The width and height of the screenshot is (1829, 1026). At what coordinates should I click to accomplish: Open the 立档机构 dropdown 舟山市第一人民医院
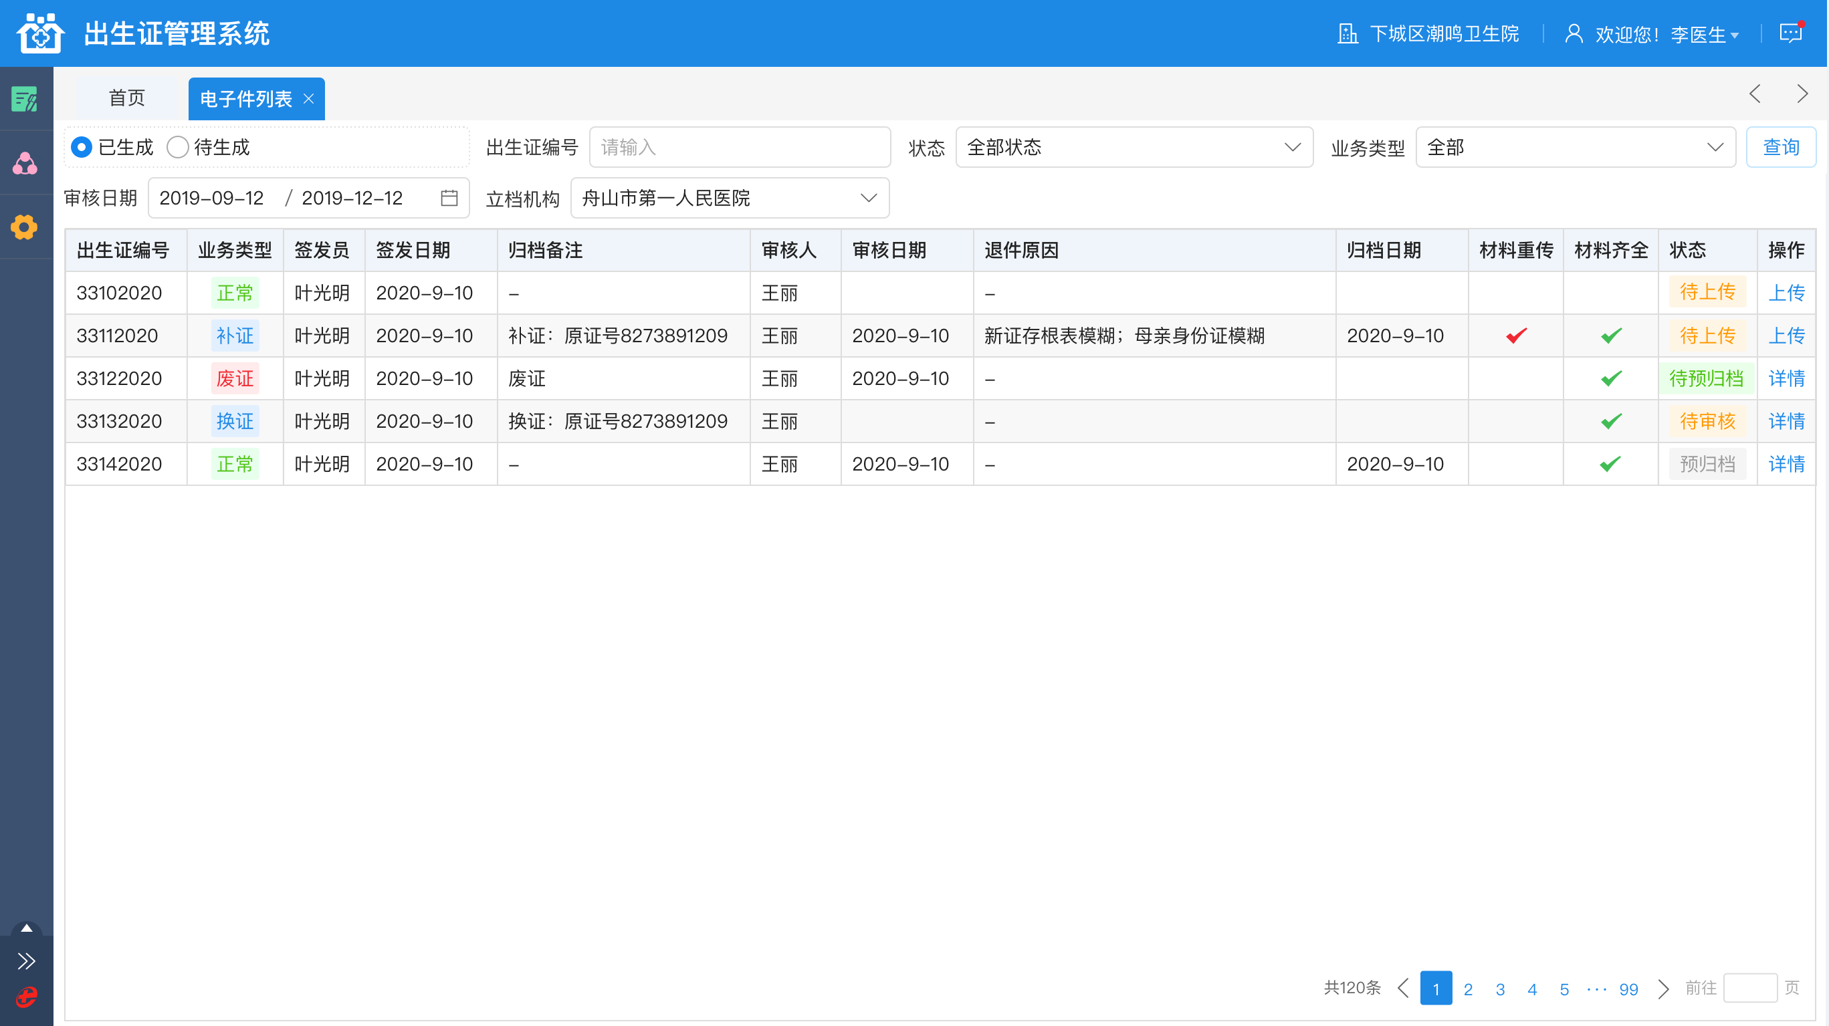point(730,197)
